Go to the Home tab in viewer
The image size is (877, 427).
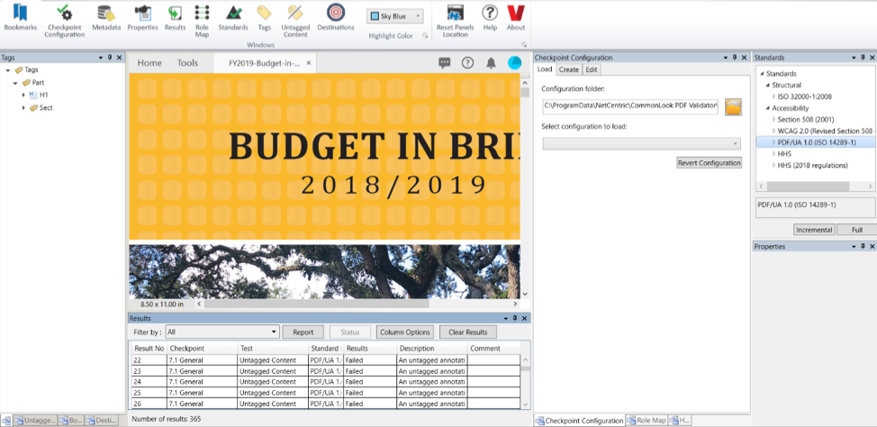pyautogui.click(x=149, y=63)
